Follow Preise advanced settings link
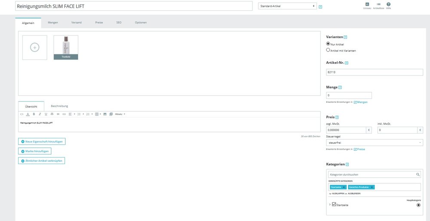Image resolution: width=430 pixels, height=221 pixels. point(359,149)
